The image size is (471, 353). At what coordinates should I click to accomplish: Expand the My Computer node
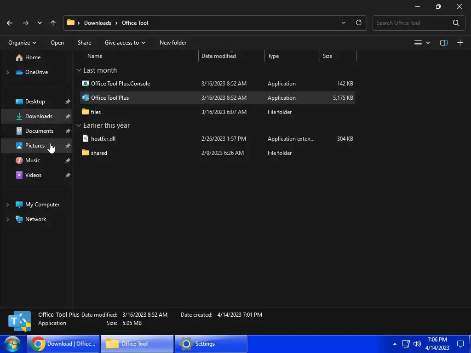coord(8,205)
